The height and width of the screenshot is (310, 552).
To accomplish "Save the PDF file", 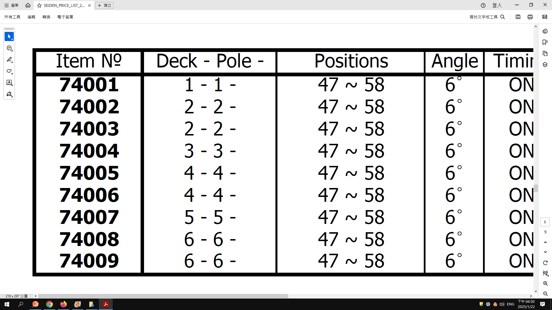I will point(518,17).
